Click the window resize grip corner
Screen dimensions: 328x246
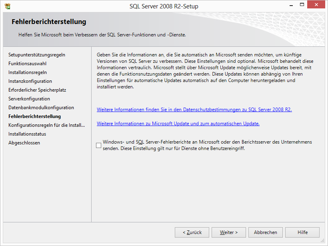pyautogui.click(x=322, y=240)
